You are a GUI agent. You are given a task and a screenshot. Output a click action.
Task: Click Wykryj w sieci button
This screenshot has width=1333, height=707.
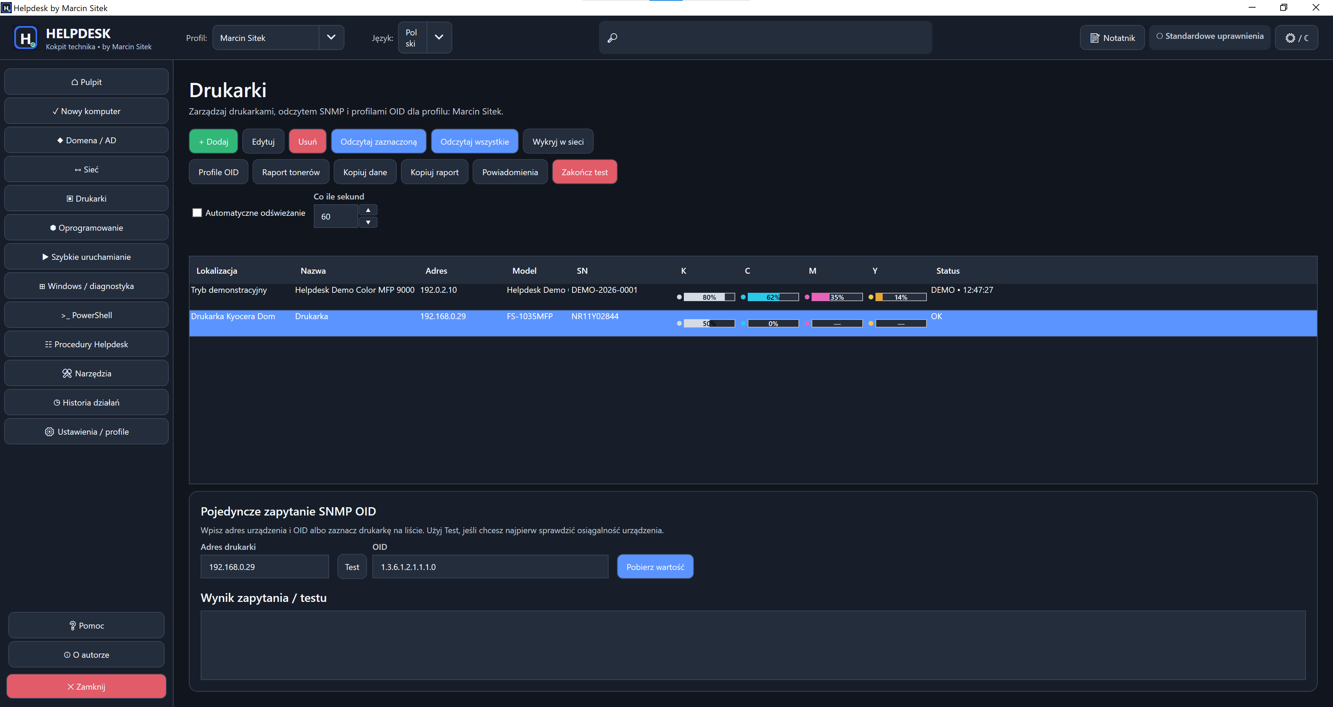(x=558, y=141)
